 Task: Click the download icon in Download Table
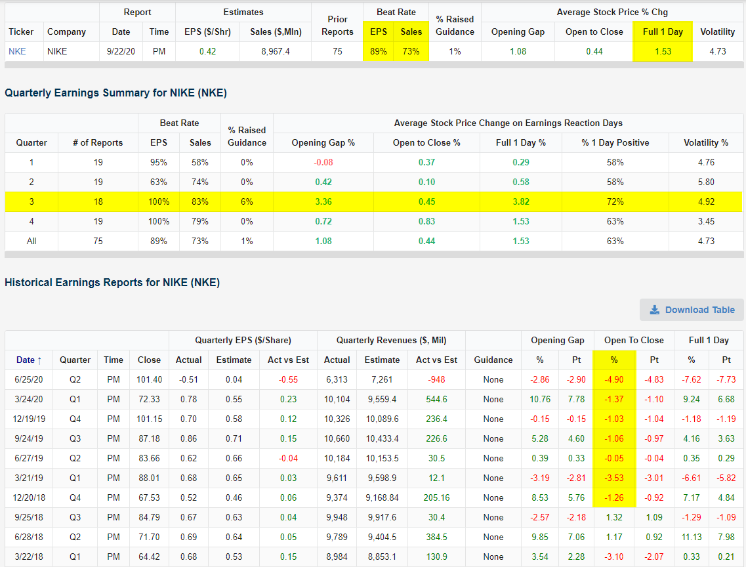pos(654,310)
